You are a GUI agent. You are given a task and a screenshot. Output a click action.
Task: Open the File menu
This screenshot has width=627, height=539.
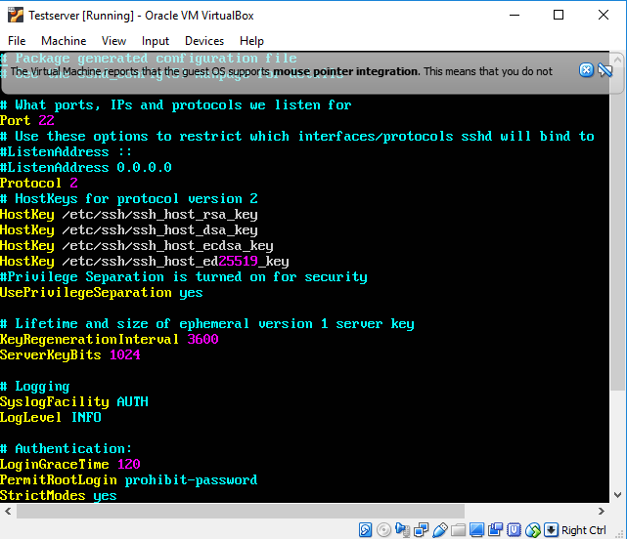click(17, 41)
